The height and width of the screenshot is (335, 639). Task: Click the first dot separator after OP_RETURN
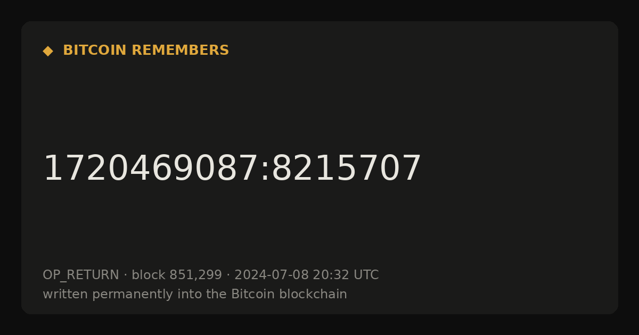pos(125,275)
